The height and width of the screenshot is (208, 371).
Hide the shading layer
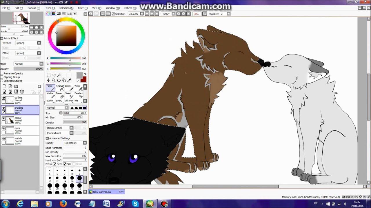(4, 108)
